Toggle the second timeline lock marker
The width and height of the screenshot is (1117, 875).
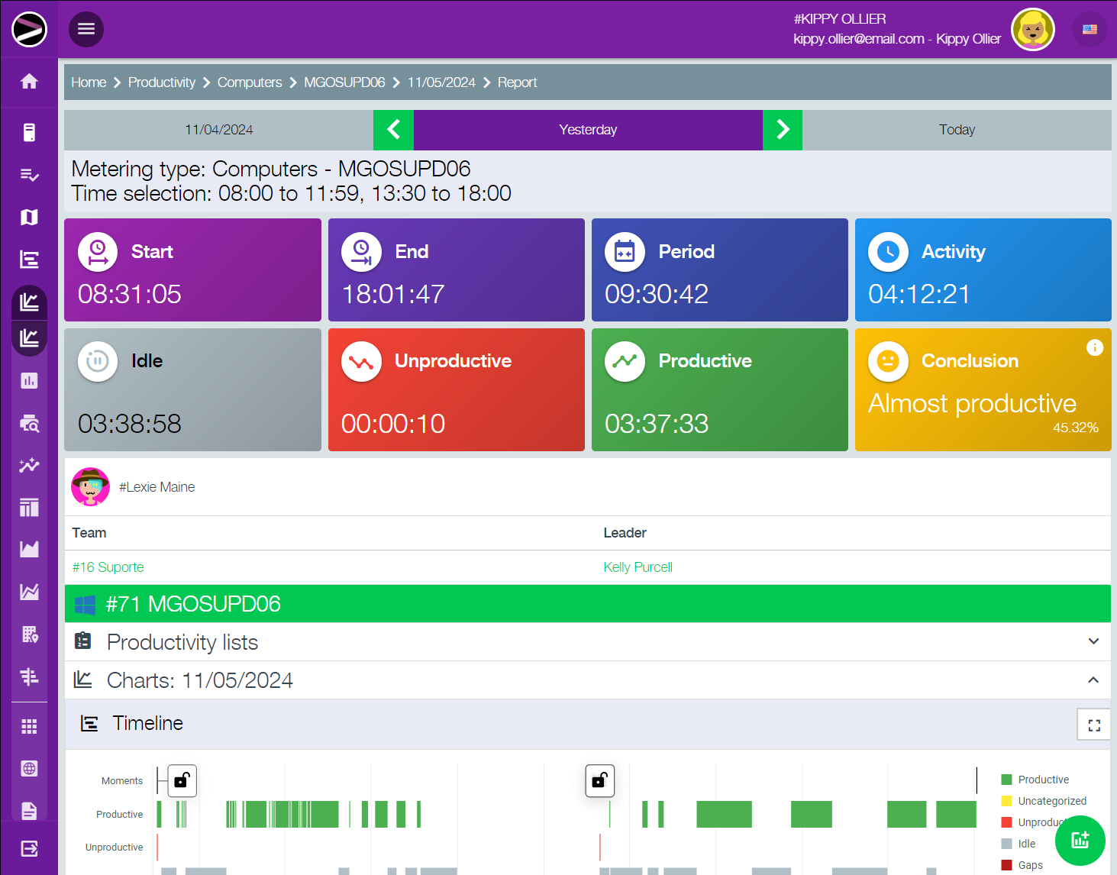599,780
